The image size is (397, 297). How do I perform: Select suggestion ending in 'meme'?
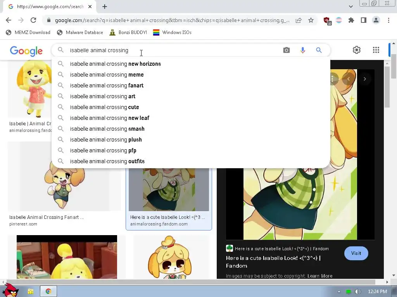coord(191,75)
